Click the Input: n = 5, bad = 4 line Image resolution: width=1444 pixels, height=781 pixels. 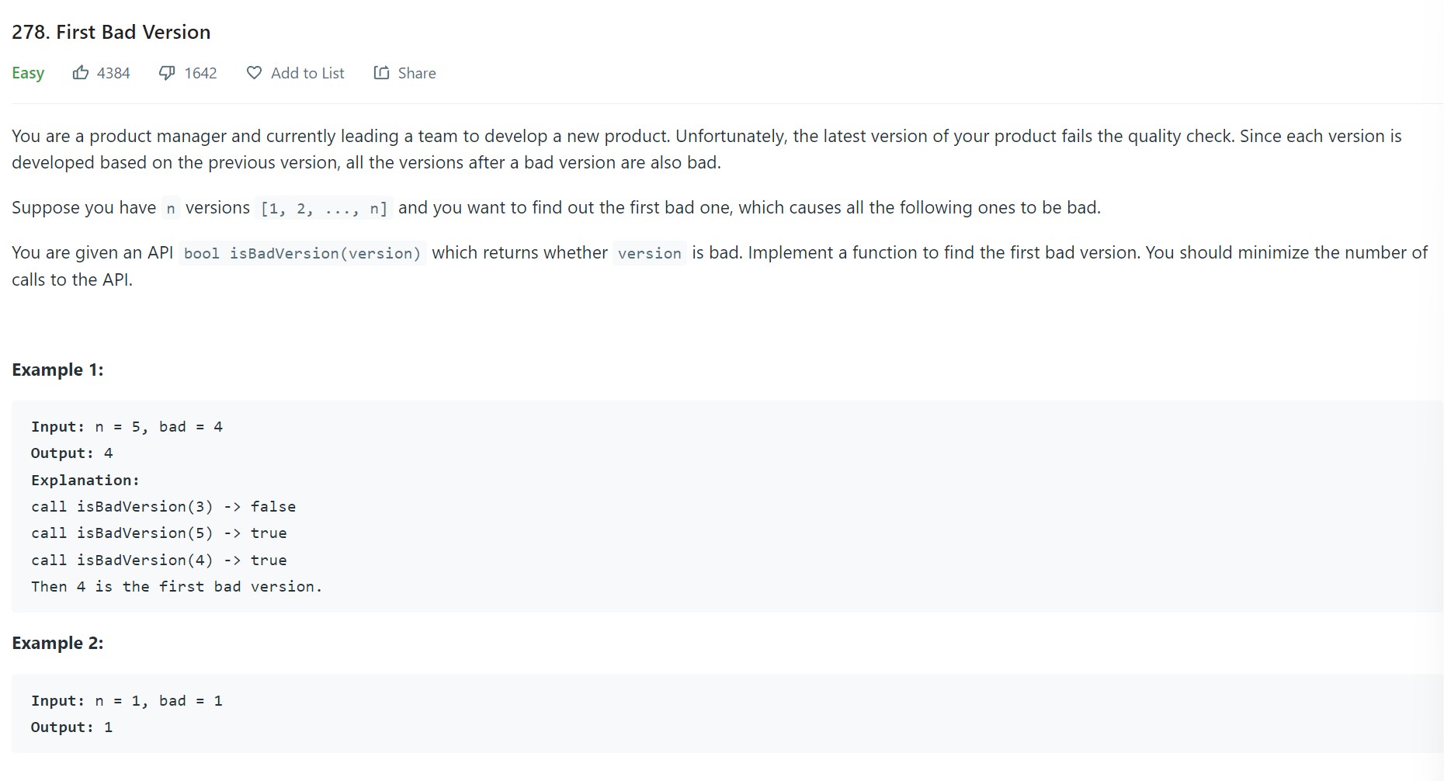(x=127, y=427)
